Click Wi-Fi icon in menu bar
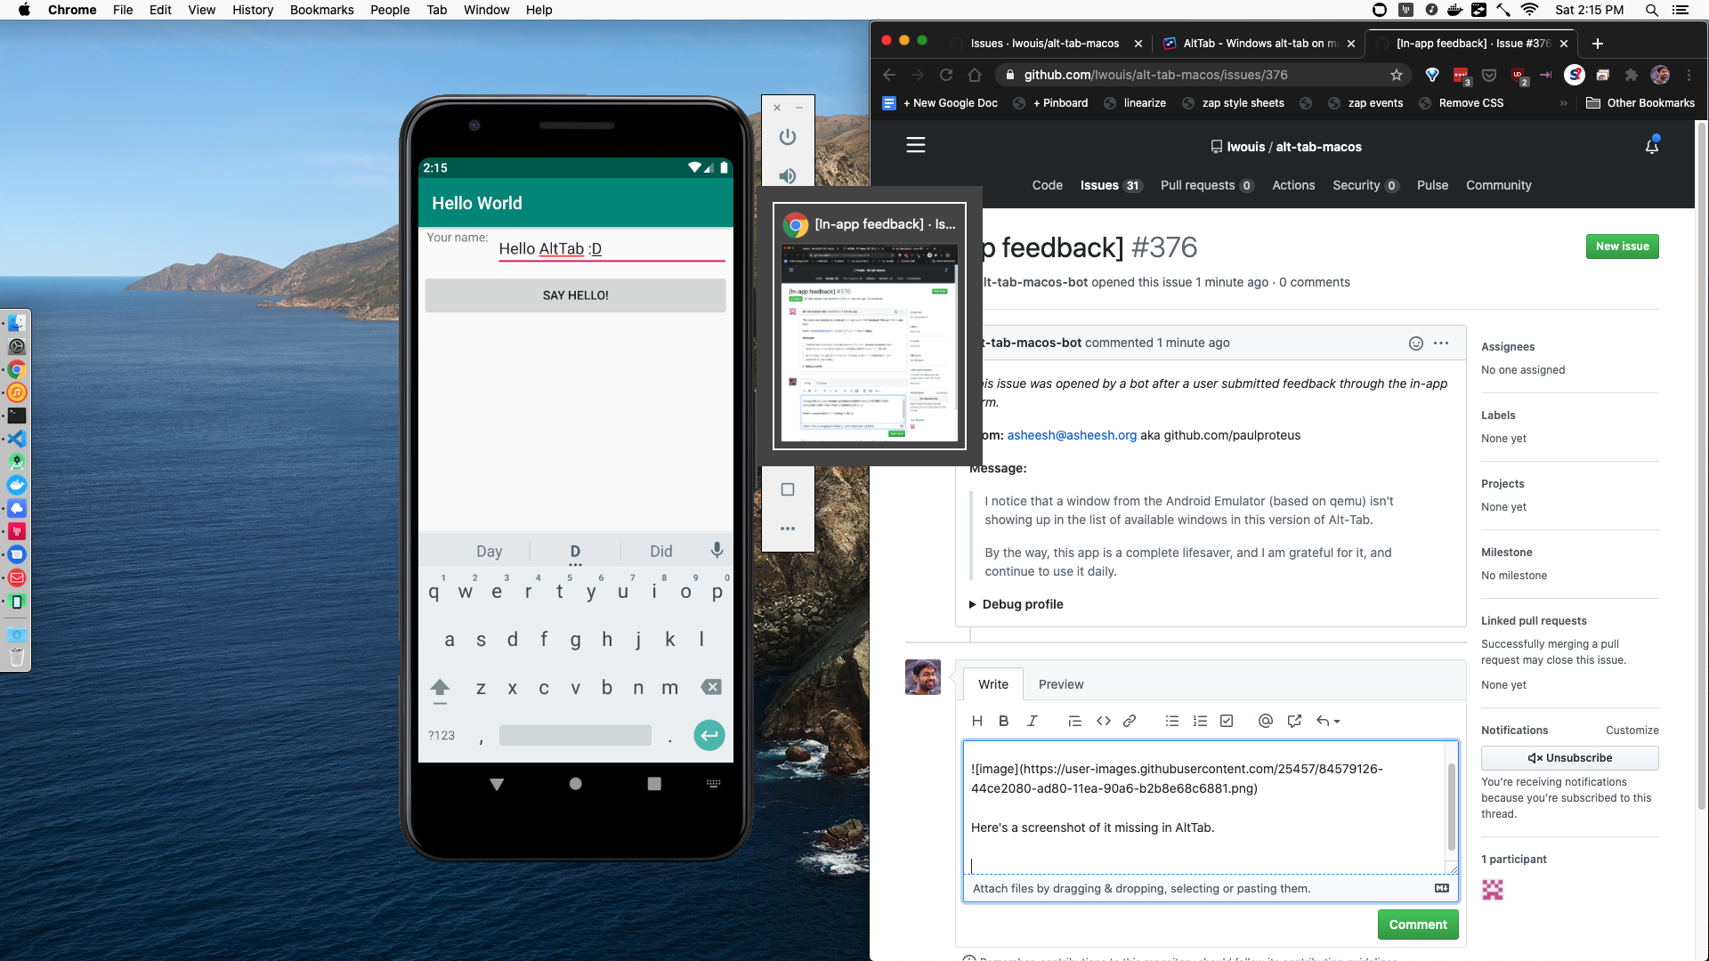1709x961 pixels. [x=1530, y=10]
